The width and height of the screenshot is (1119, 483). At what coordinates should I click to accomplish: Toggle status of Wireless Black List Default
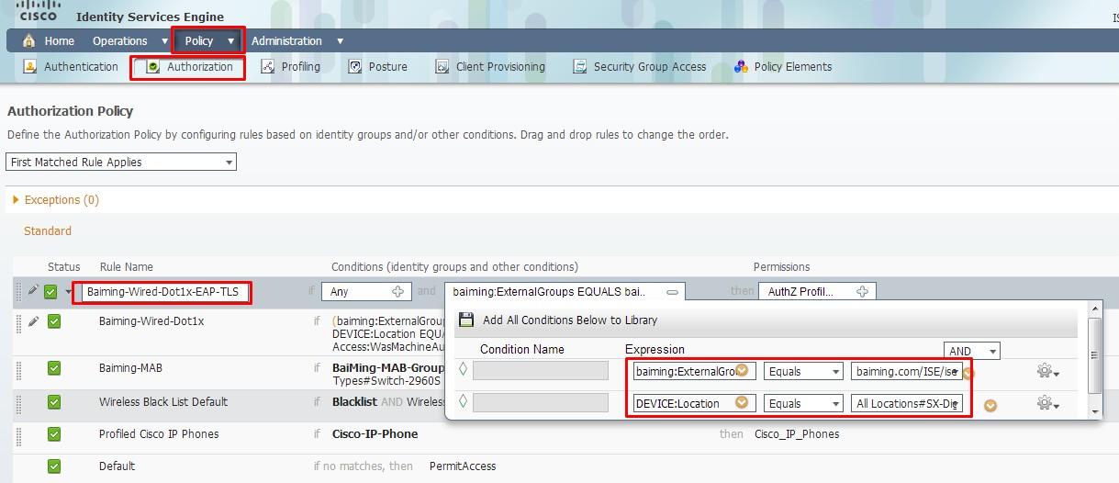tap(54, 402)
